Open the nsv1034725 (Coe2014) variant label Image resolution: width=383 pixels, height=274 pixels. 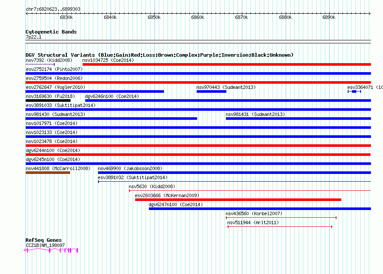pyautogui.click(x=108, y=60)
